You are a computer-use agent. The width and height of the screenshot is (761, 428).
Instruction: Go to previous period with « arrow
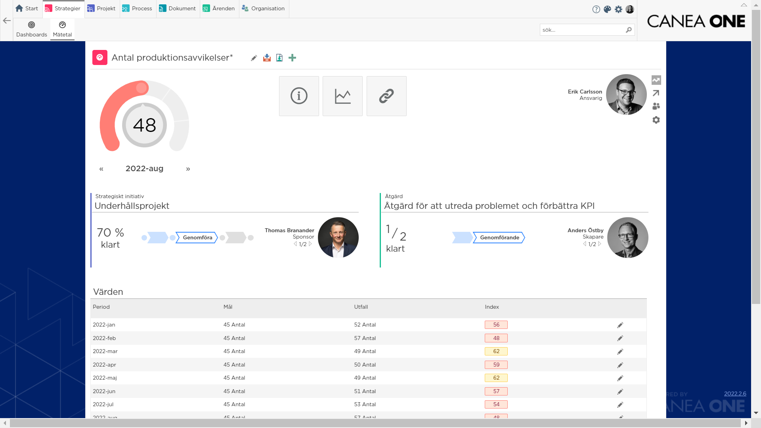(101, 169)
